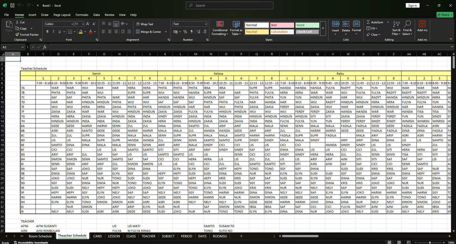Open Conditional Formatting menu
This screenshot has height=244, width=456.
click(220, 28)
